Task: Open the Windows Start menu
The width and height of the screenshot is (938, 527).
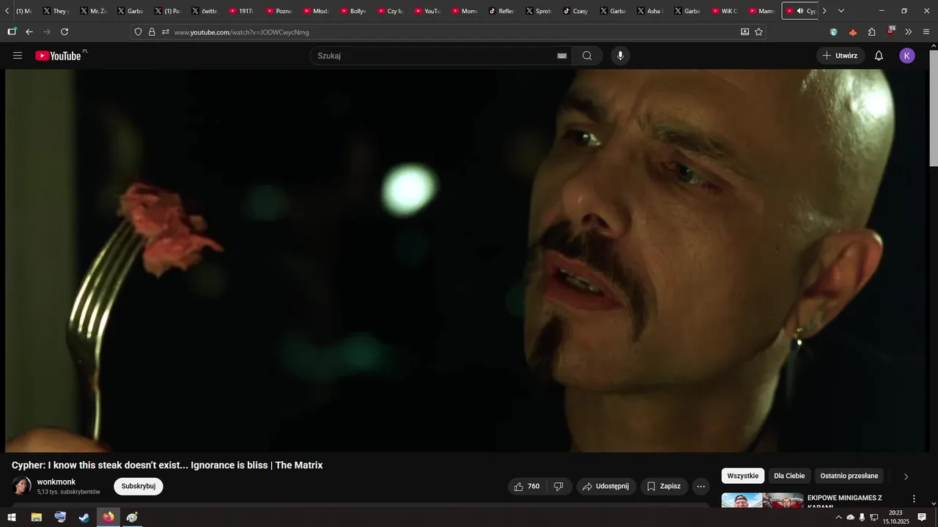Action: pyautogui.click(x=12, y=517)
